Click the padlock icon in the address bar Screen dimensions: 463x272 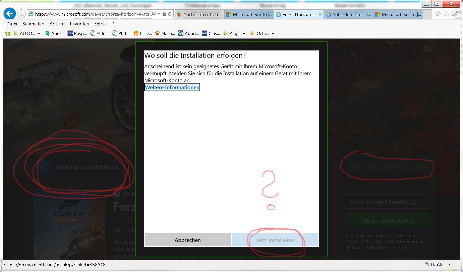164,14
